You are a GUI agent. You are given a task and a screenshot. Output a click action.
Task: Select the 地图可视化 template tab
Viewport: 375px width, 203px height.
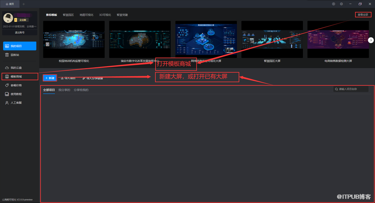point(86,15)
